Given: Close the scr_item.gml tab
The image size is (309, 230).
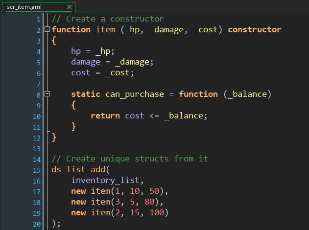Looking at the screenshot, I should pyautogui.click(x=69, y=7).
